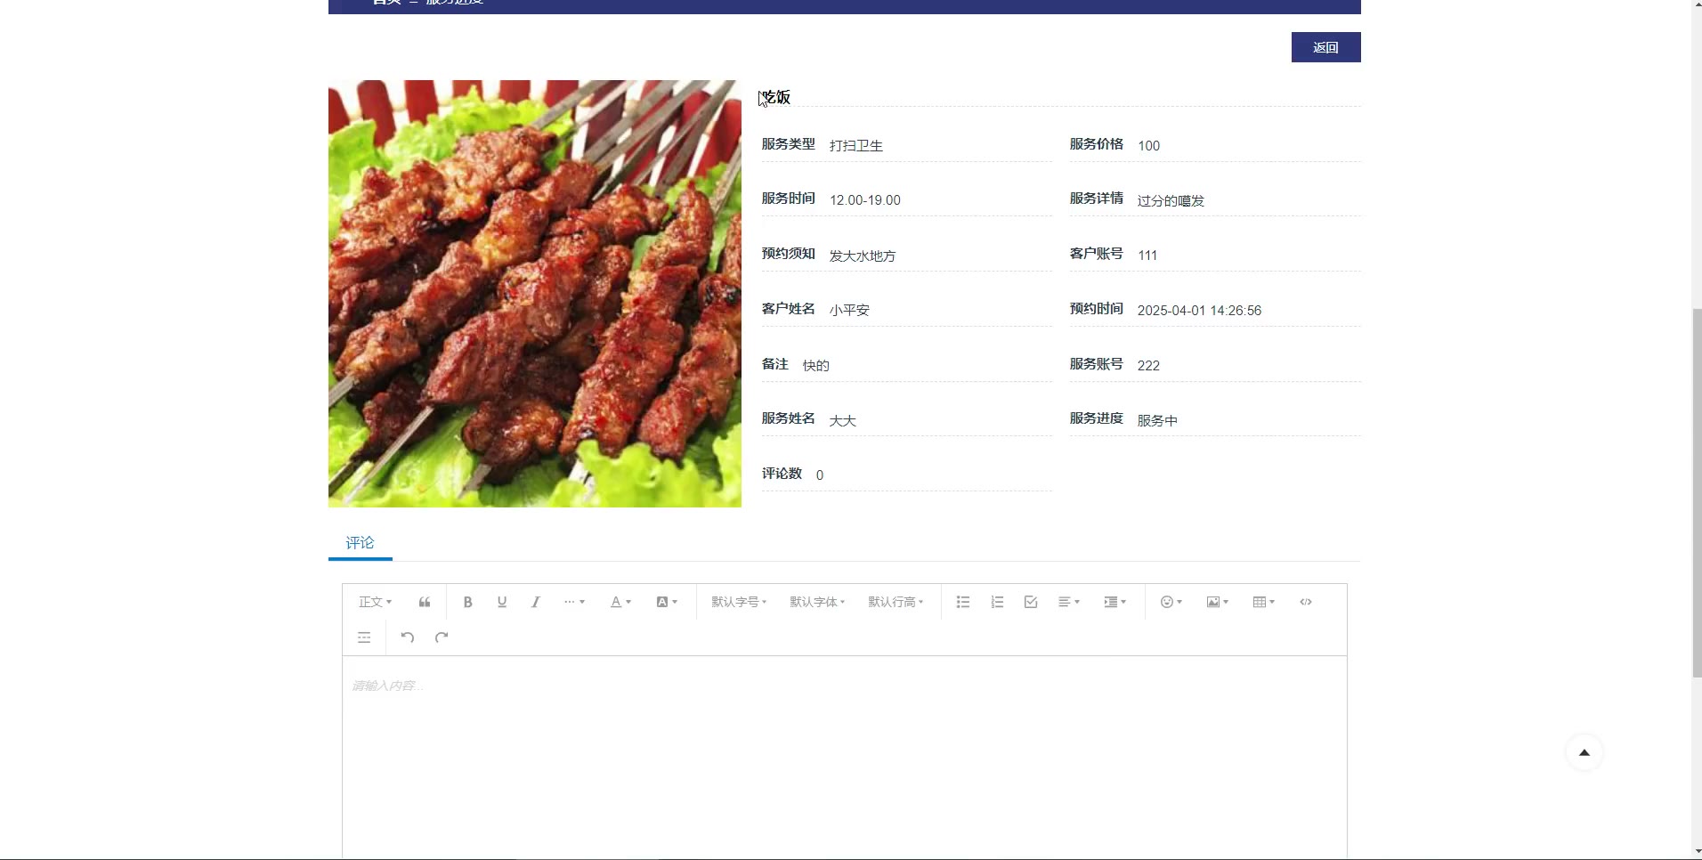Open the 评论 tab

coord(360,543)
